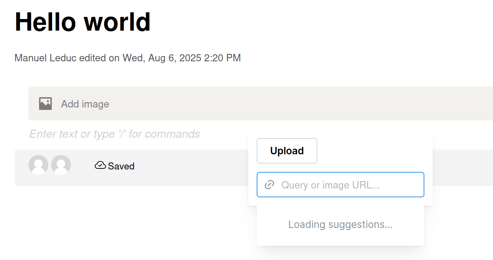
Task: Select the first user avatar
Action: 38,165
